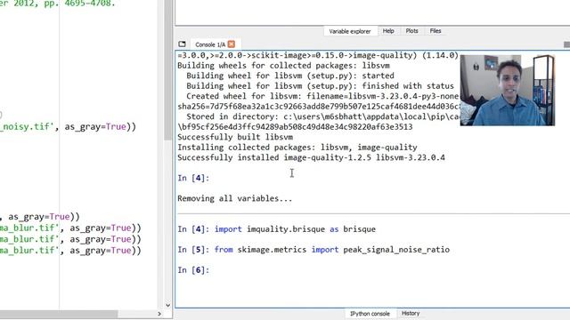The width and height of the screenshot is (570, 320).
Task: Switch to the Variable explorer tab
Action: [350, 31]
